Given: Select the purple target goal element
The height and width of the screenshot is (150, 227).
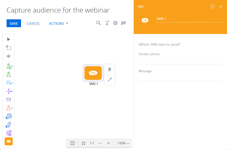Looking at the screenshot, I should tap(9, 133).
